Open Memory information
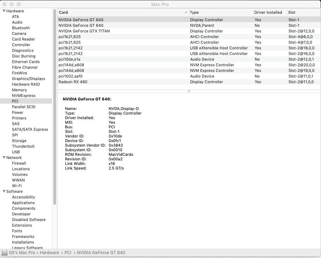This screenshot has height=258, width=321. (19, 90)
